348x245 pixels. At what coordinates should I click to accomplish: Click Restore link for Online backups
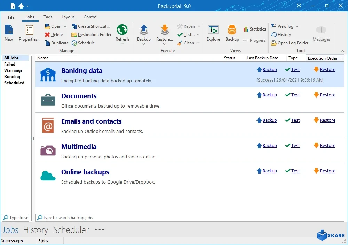[327, 171]
